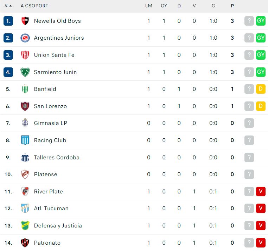Select the Sarmiento Junin green shield logo
Viewport: 268px width, 251px height.
pos(25,72)
